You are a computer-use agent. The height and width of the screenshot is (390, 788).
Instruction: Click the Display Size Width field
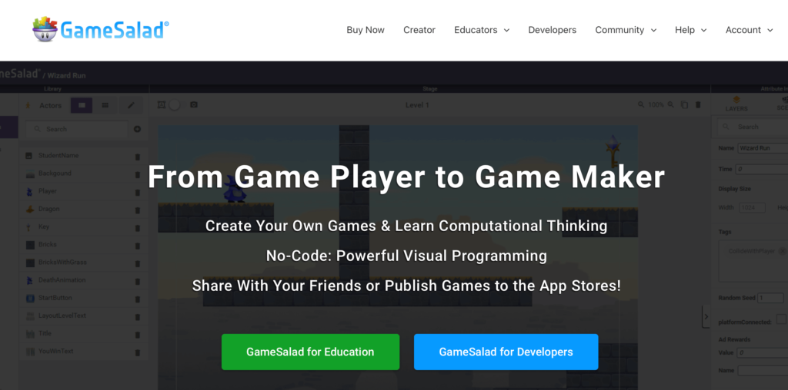click(752, 207)
